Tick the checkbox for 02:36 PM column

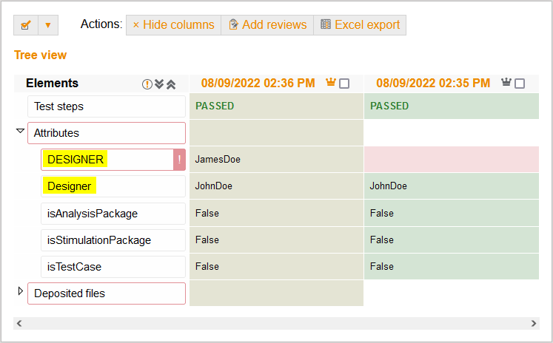344,84
